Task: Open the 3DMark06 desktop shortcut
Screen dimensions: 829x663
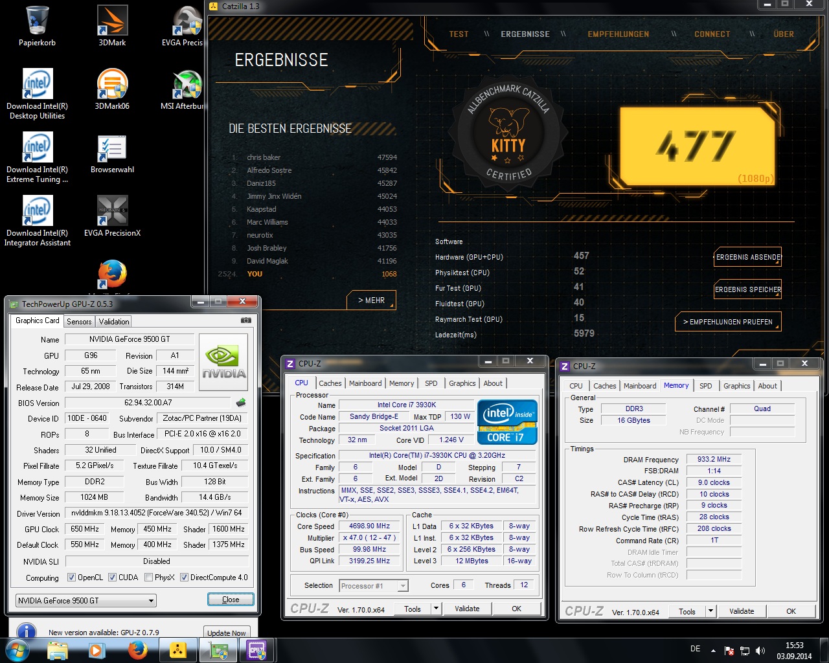Action: tap(112, 89)
